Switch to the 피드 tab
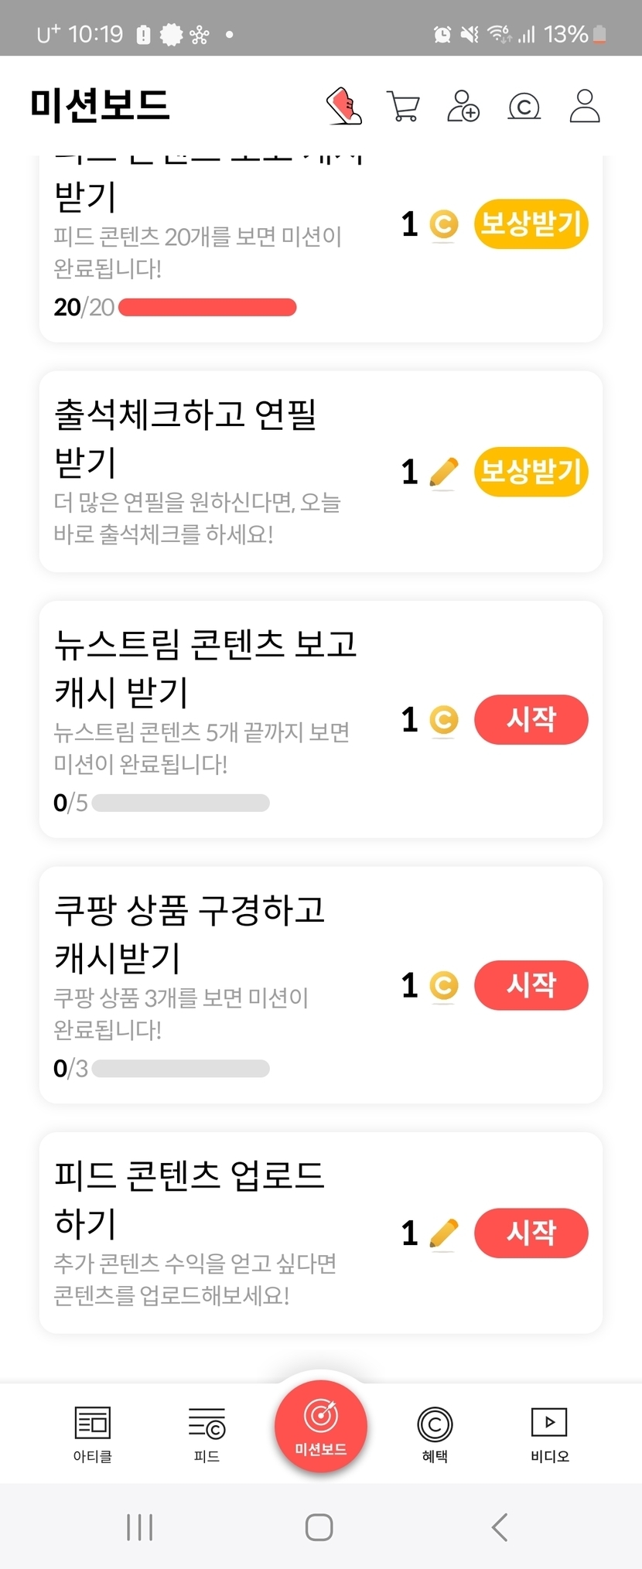The height and width of the screenshot is (1569, 642). tap(207, 1434)
